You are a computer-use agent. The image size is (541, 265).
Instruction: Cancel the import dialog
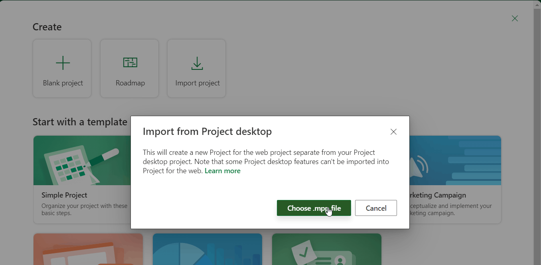coord(376,208)
